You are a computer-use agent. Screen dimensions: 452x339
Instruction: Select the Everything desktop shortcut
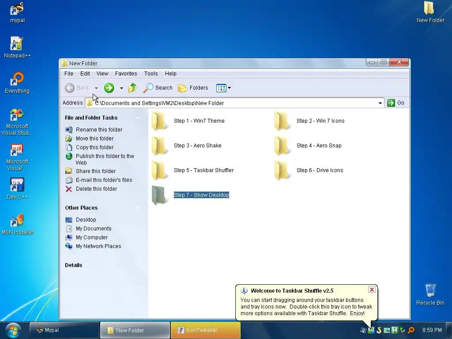tap(17, 83)
